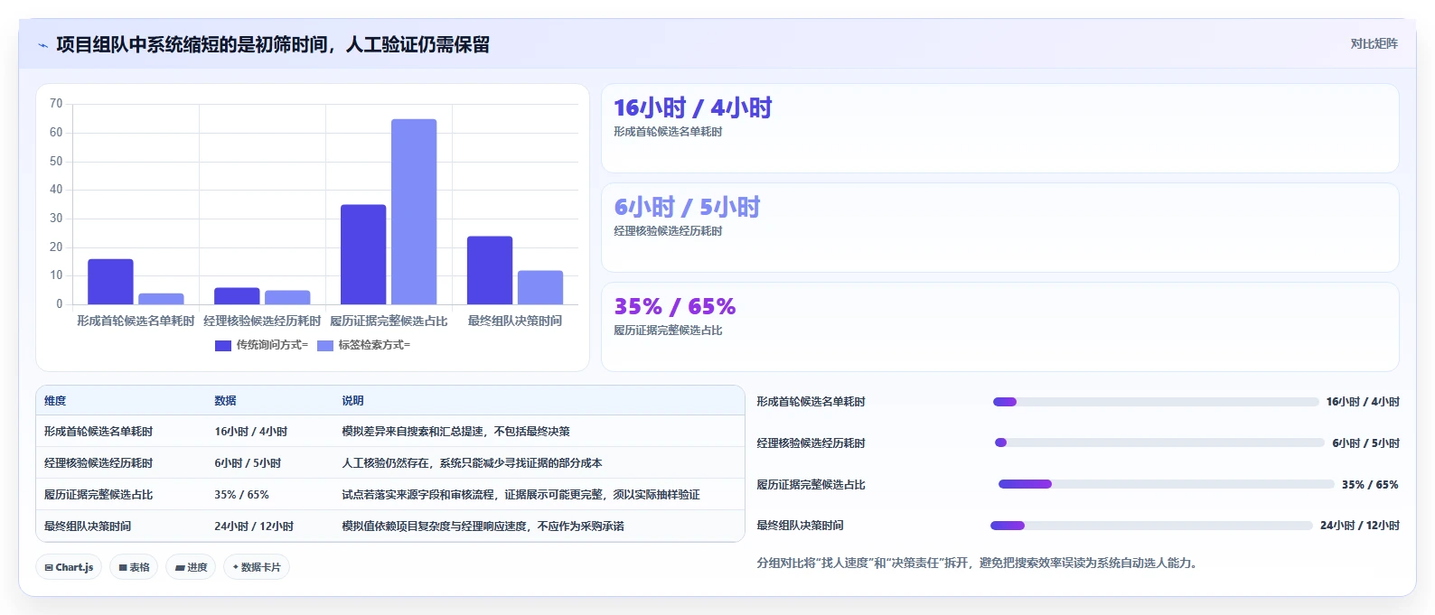Select table cell 形成首轮候选名单耗时
The image size is (1435, 615).
98,432
